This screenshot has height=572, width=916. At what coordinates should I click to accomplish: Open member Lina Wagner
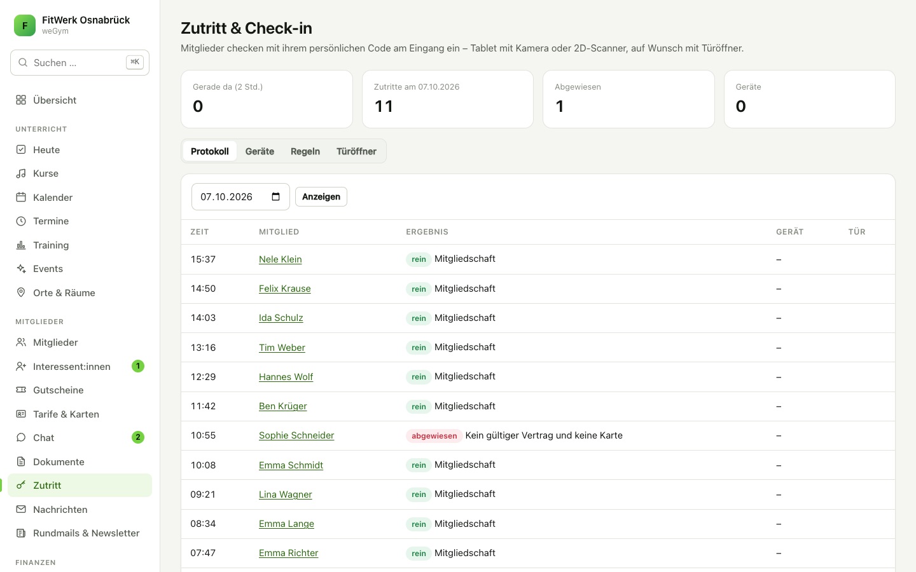click(286, 494)
